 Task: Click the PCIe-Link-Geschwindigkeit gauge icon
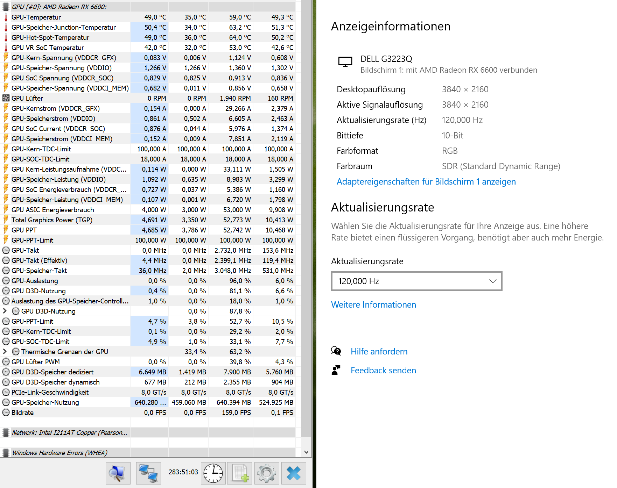6,392
